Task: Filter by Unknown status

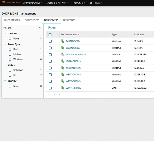Action: coord(10,70)
